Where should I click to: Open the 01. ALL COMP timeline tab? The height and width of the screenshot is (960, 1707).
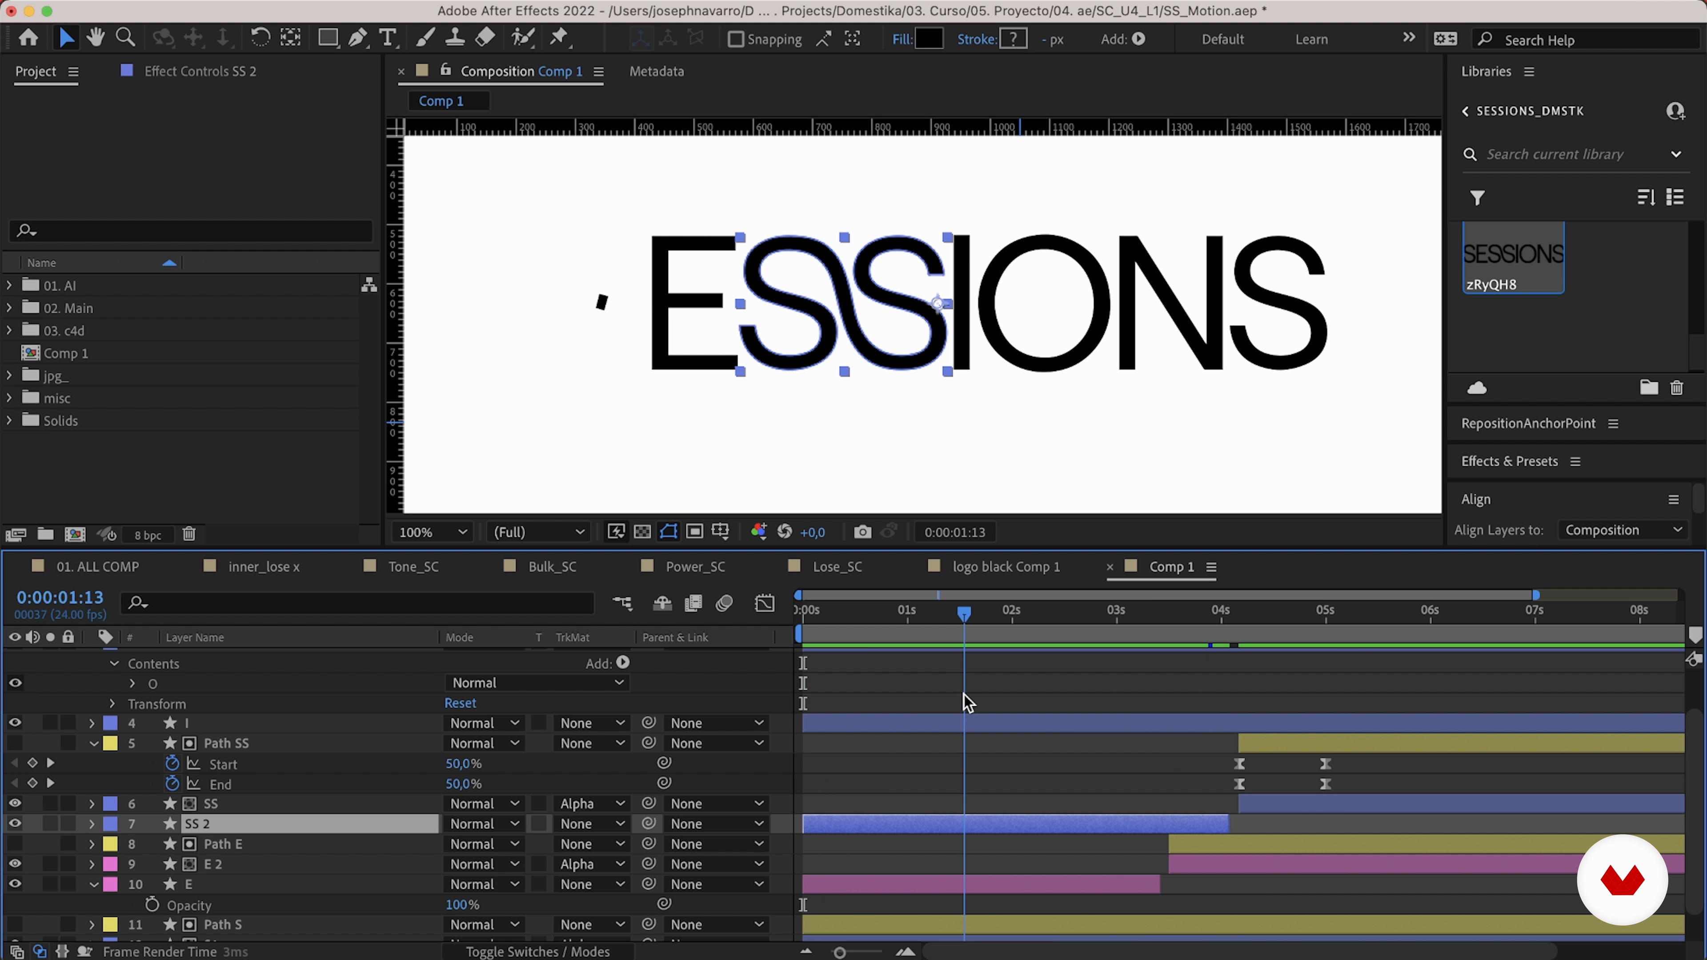(97, 567)
